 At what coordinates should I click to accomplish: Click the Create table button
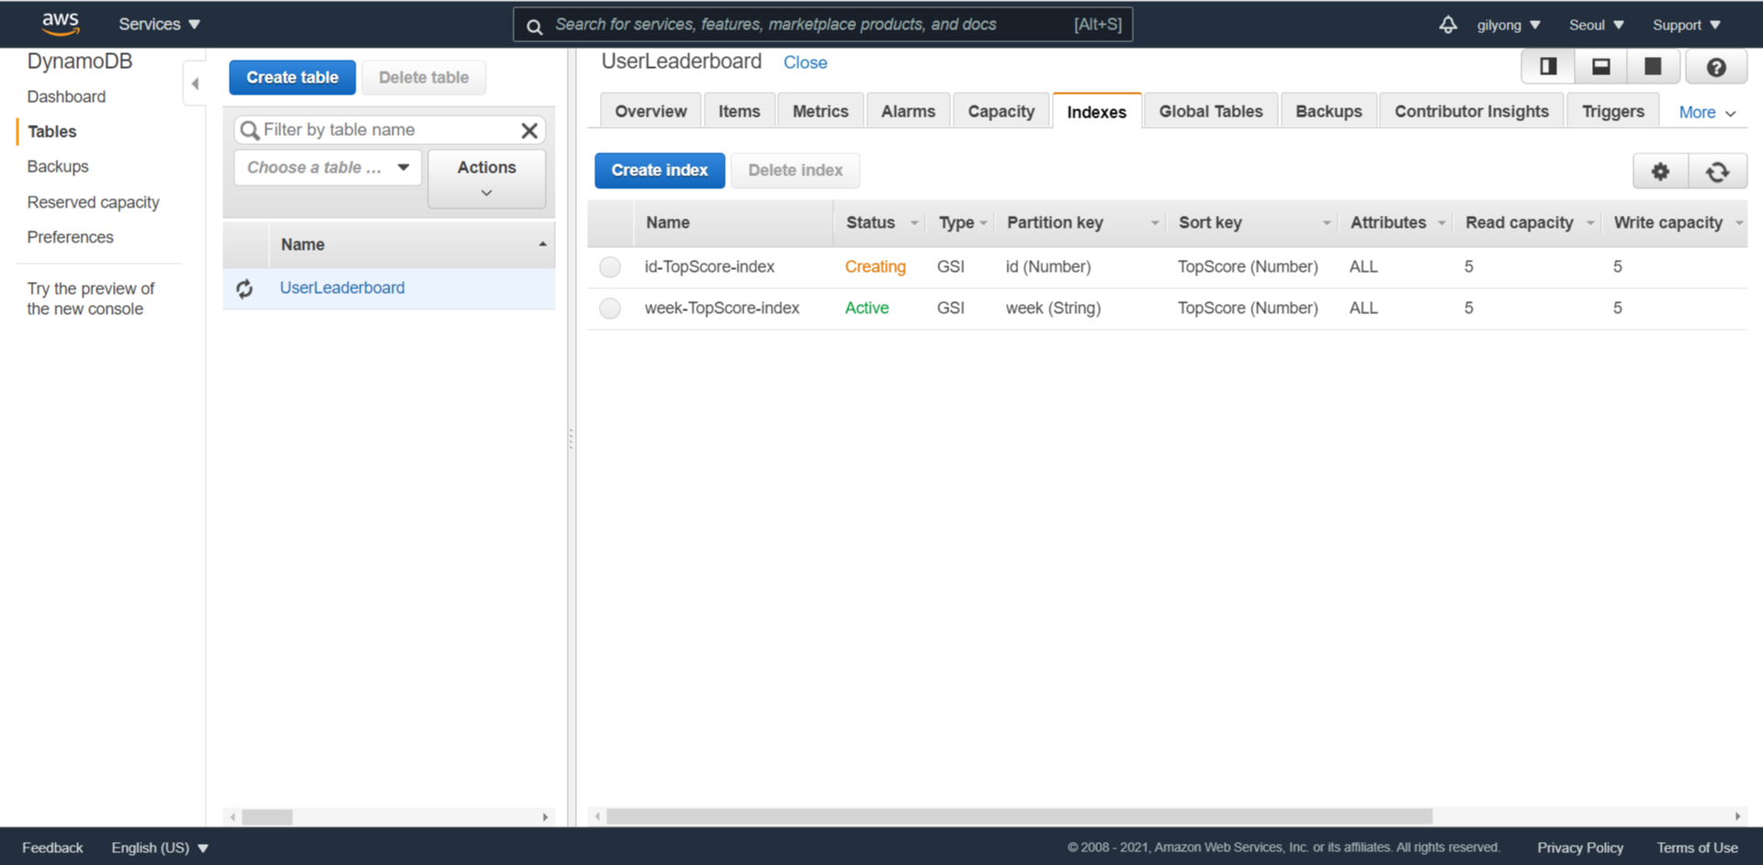(x=292, y=78)
